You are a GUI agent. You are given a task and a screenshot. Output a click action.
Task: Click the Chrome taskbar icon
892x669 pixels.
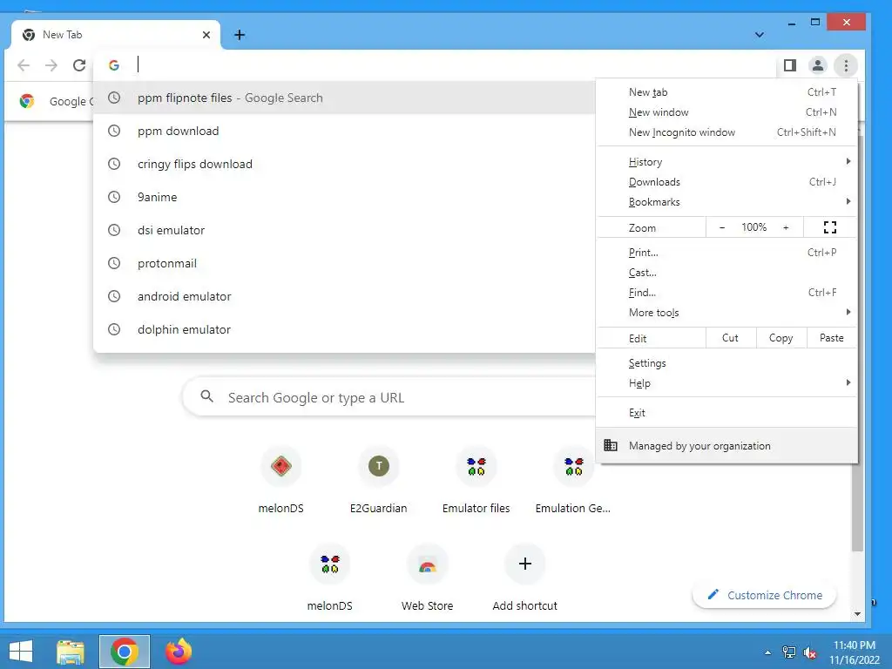[x=125, y=652]
